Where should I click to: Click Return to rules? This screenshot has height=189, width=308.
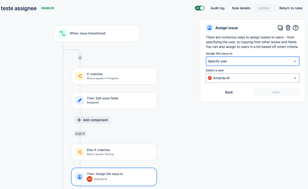coord(291,8)
